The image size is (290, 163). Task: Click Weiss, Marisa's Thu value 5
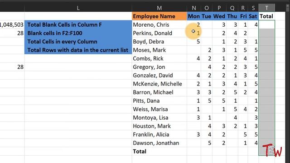tap(232, 109)
